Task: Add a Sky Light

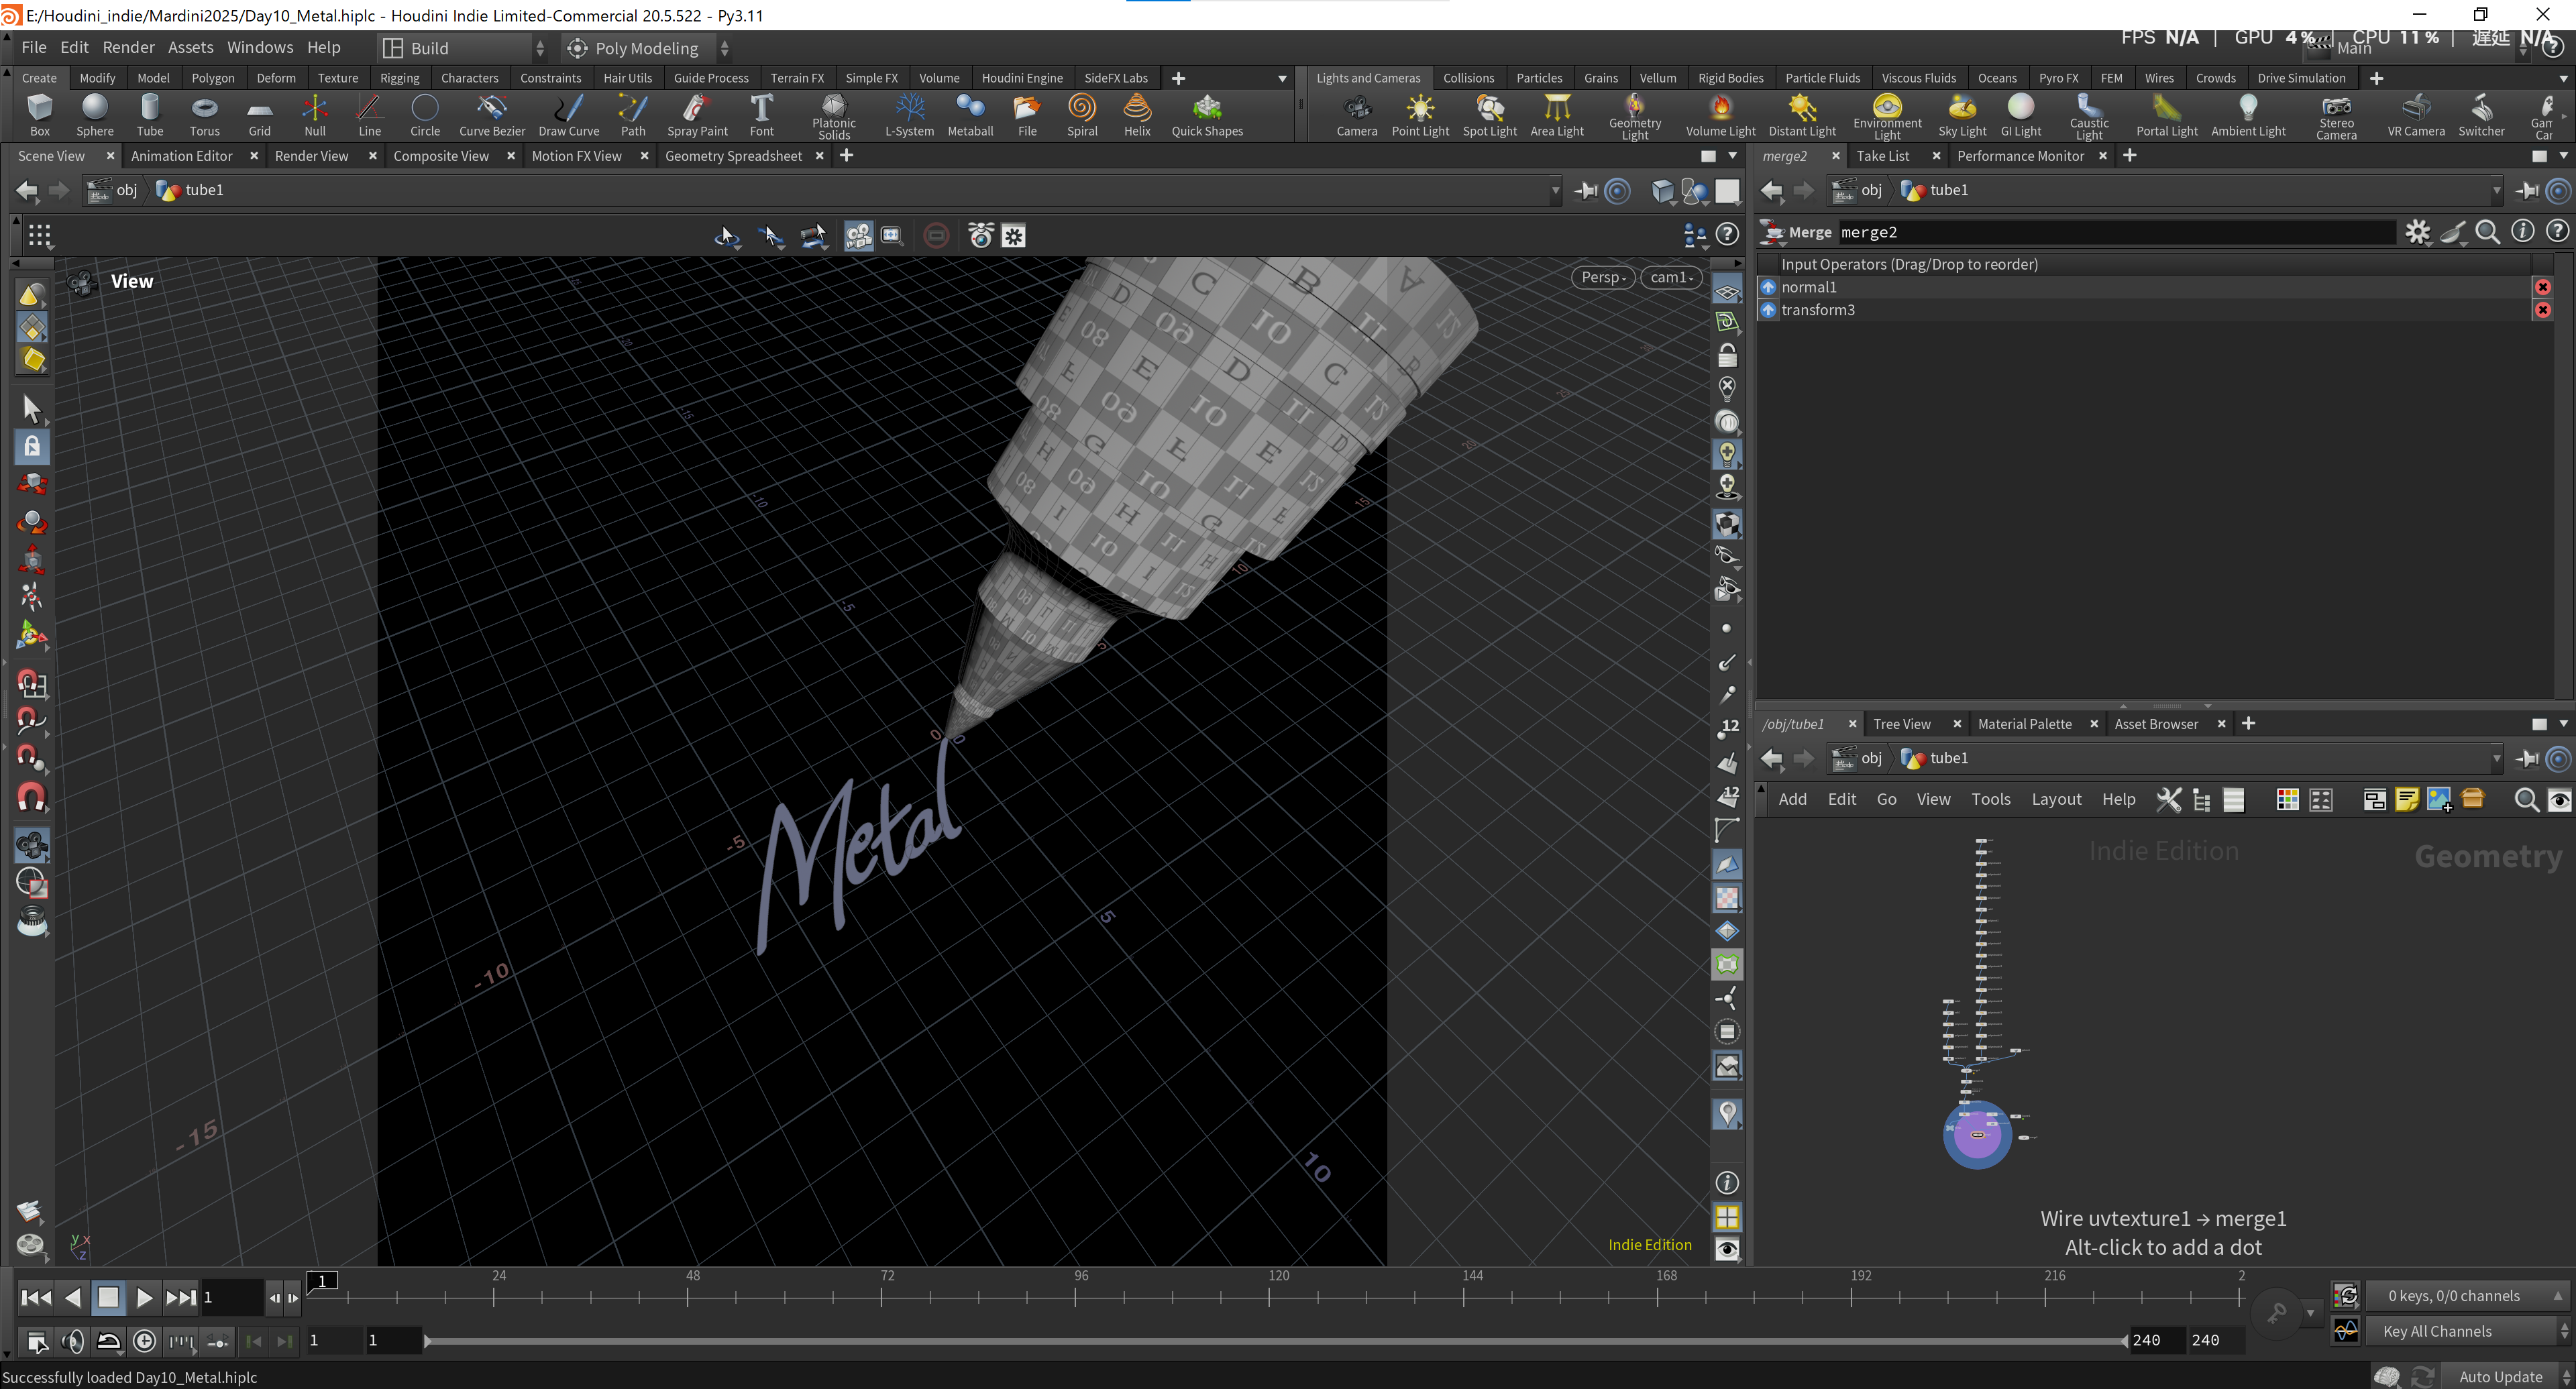Action: point(1962,115)
